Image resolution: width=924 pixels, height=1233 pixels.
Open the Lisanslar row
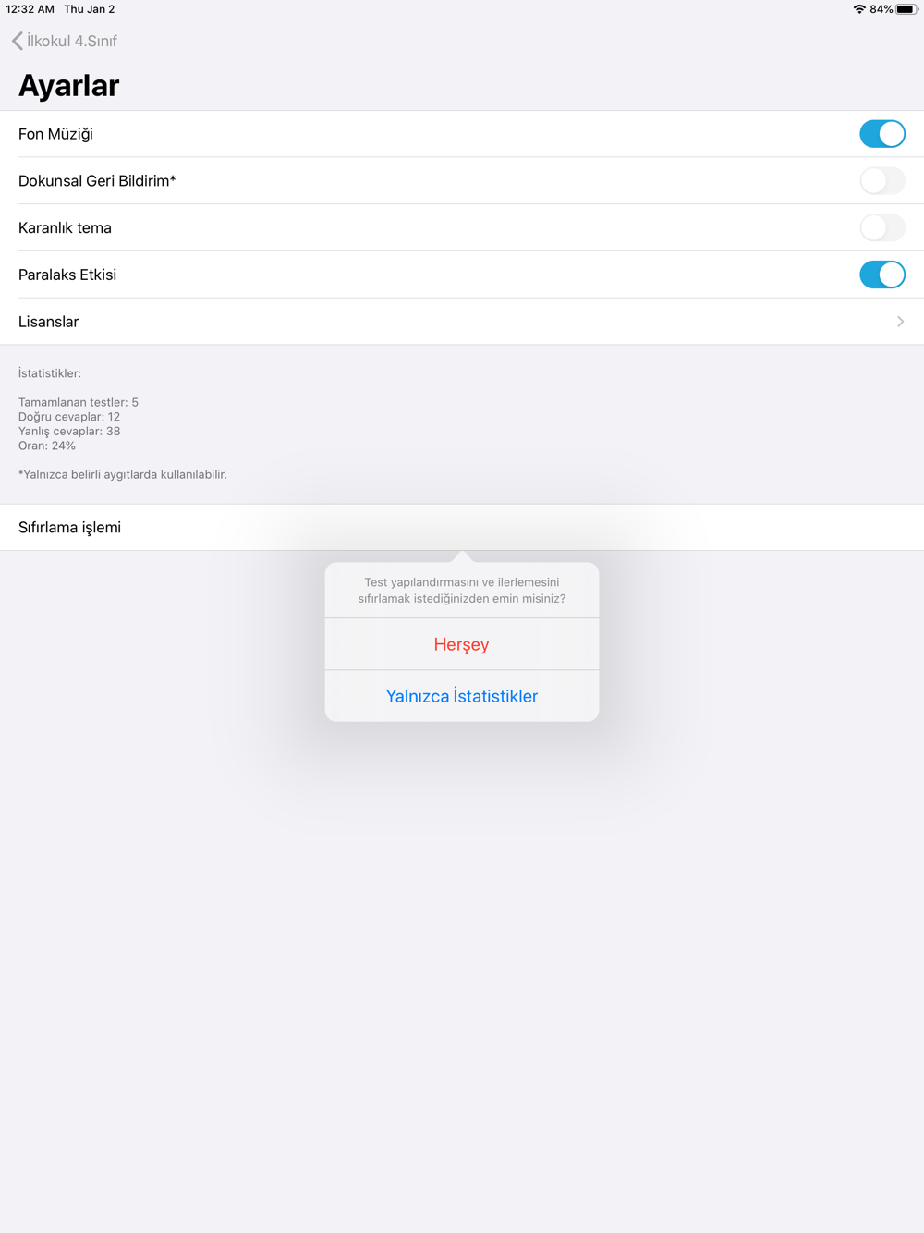point(462,322)
